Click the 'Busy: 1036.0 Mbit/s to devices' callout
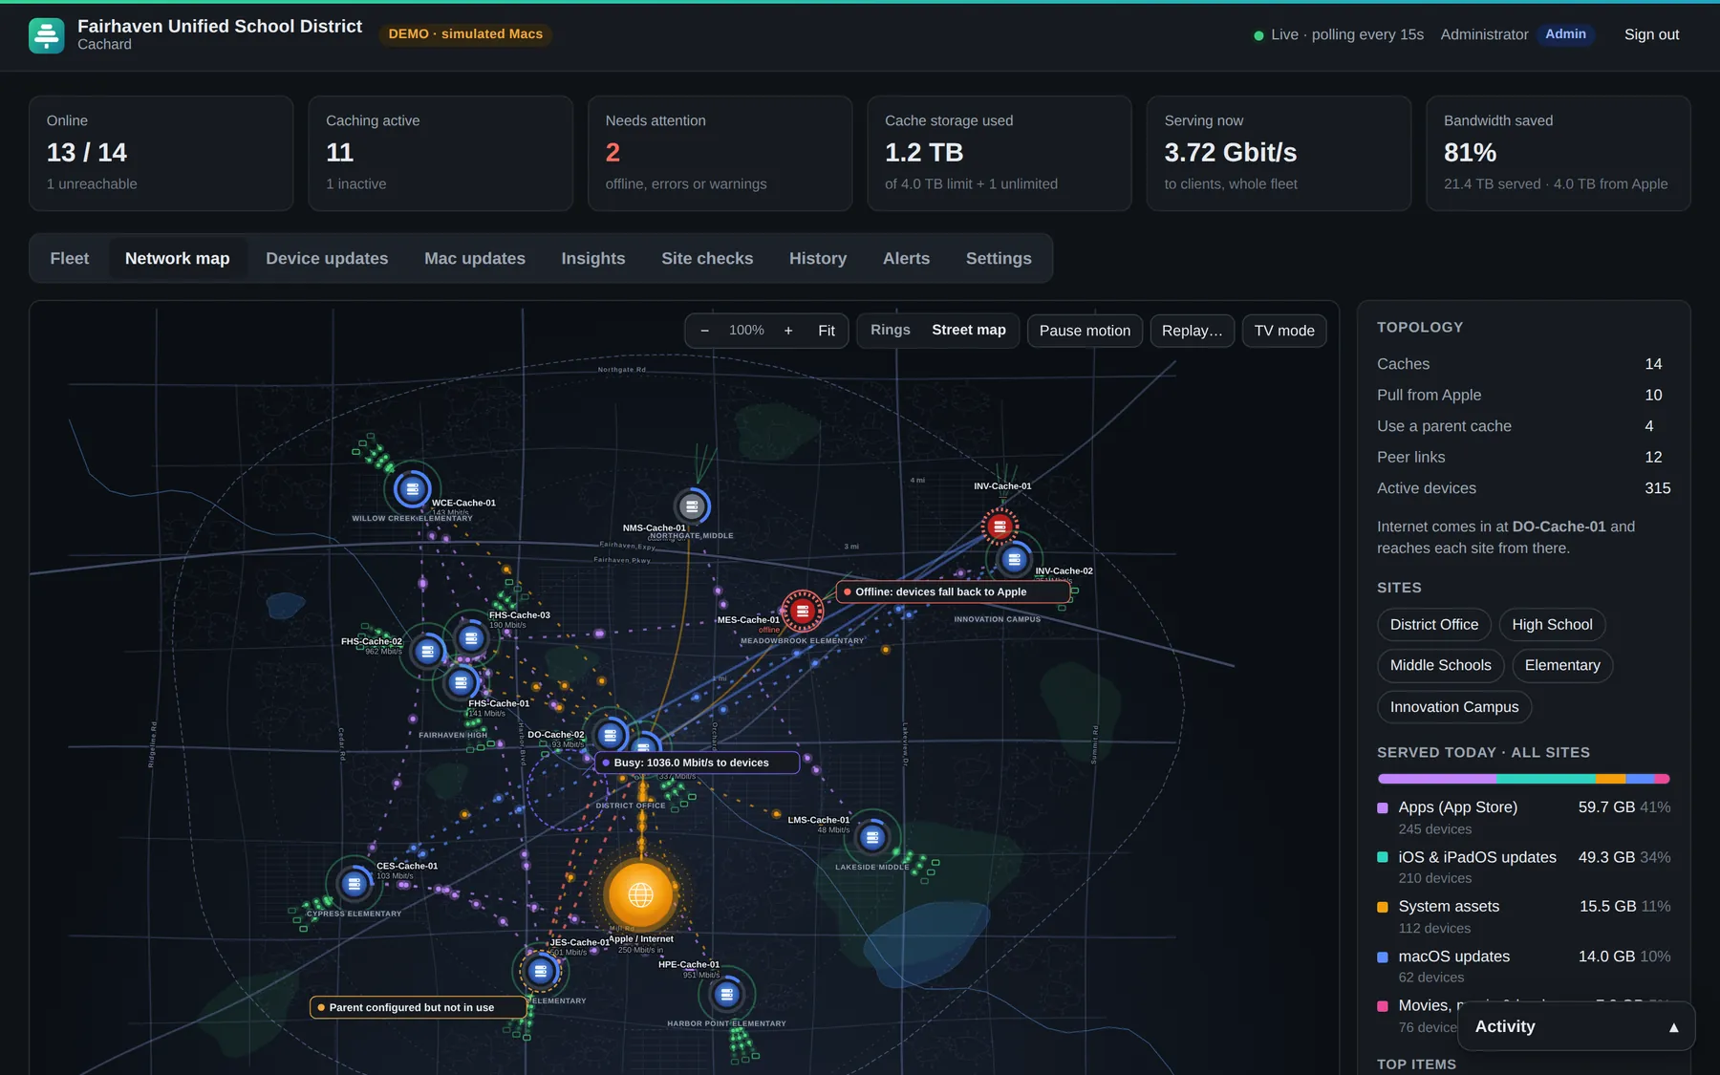Image resolution: width=1720 pixels, height=1075 pixels. 697,763
